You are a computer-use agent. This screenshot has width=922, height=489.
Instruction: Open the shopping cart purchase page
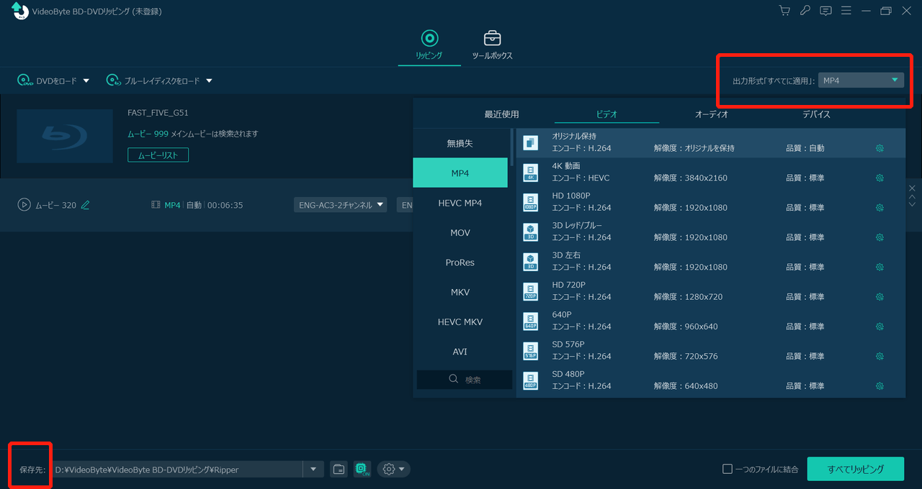pos(784,11)
